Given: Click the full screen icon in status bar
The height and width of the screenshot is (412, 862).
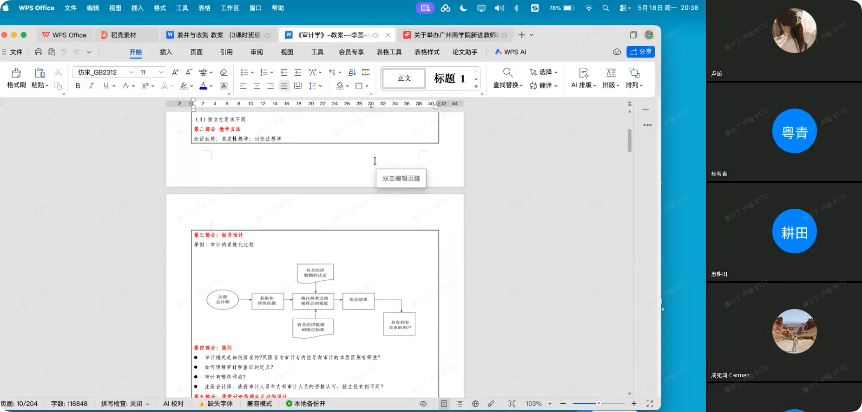Looking at the screenshot, I should point(650,404).
